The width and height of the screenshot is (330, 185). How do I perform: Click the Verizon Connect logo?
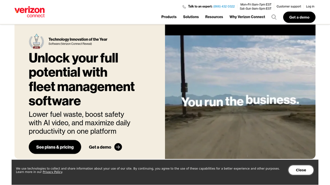tap(29, 12)
